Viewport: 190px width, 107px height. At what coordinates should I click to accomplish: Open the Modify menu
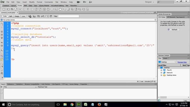click(x=32, y=2)
